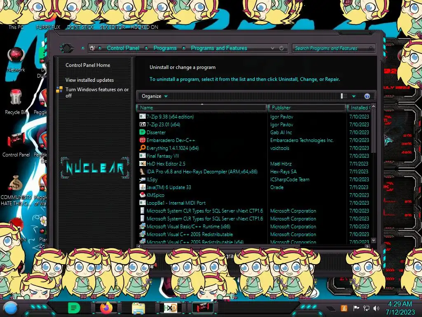Select the Oracle publisher cell
422x317 pixels.
click(x=277, y=187)
